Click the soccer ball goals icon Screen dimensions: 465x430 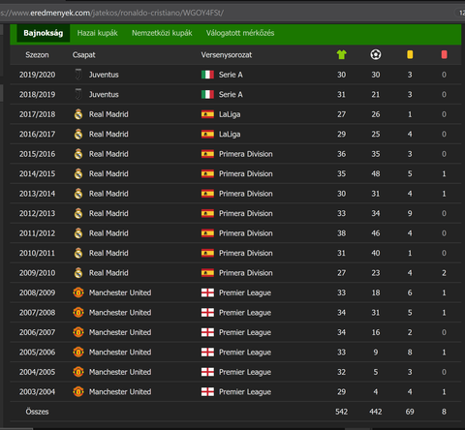coord(376,54)
